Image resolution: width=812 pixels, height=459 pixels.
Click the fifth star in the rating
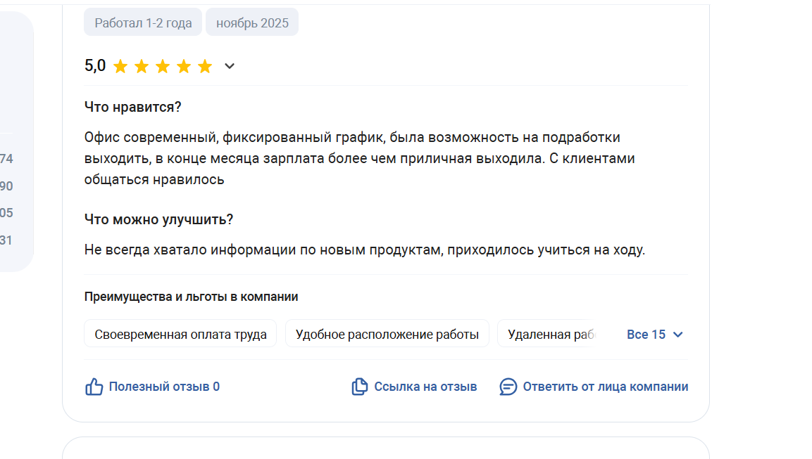[x=205, y=66]
